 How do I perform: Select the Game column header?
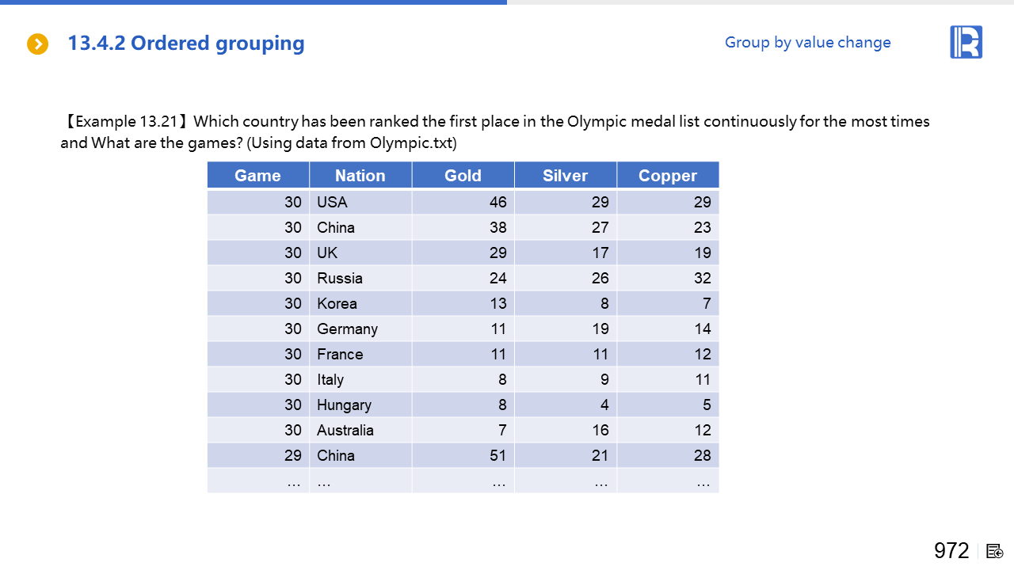(257, 176)
